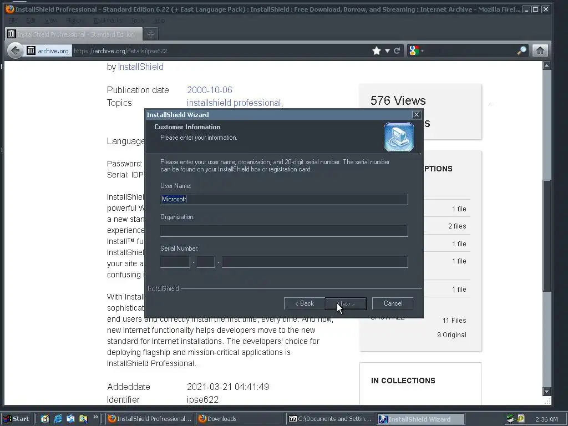The image size is (568, 426).
Task: Go to the Firefox home page button
Action: pyautogui.click(x=540, y=50)
